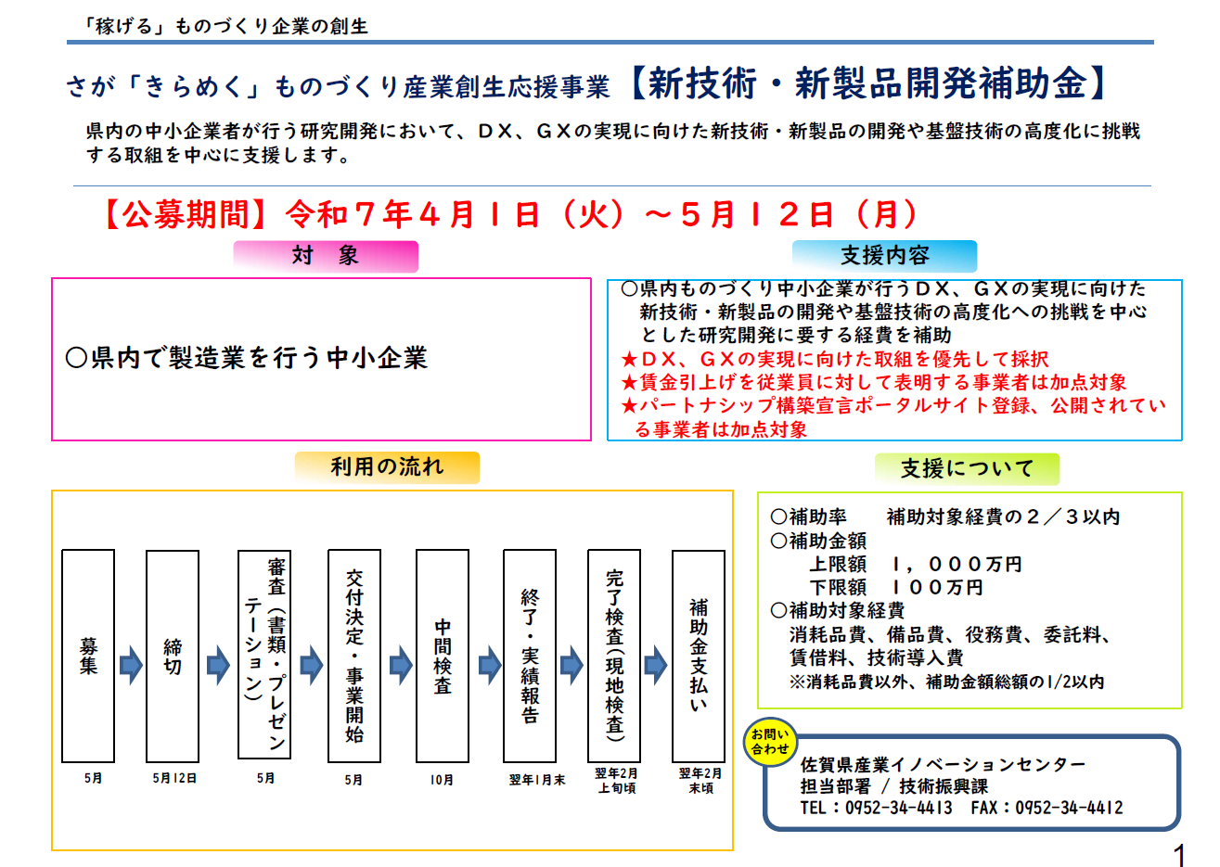Click 担当部署 / 技術振興課 line
The width and height of the screenshot is (1220, 867).
pyautogui.click(x=893, y=786)
